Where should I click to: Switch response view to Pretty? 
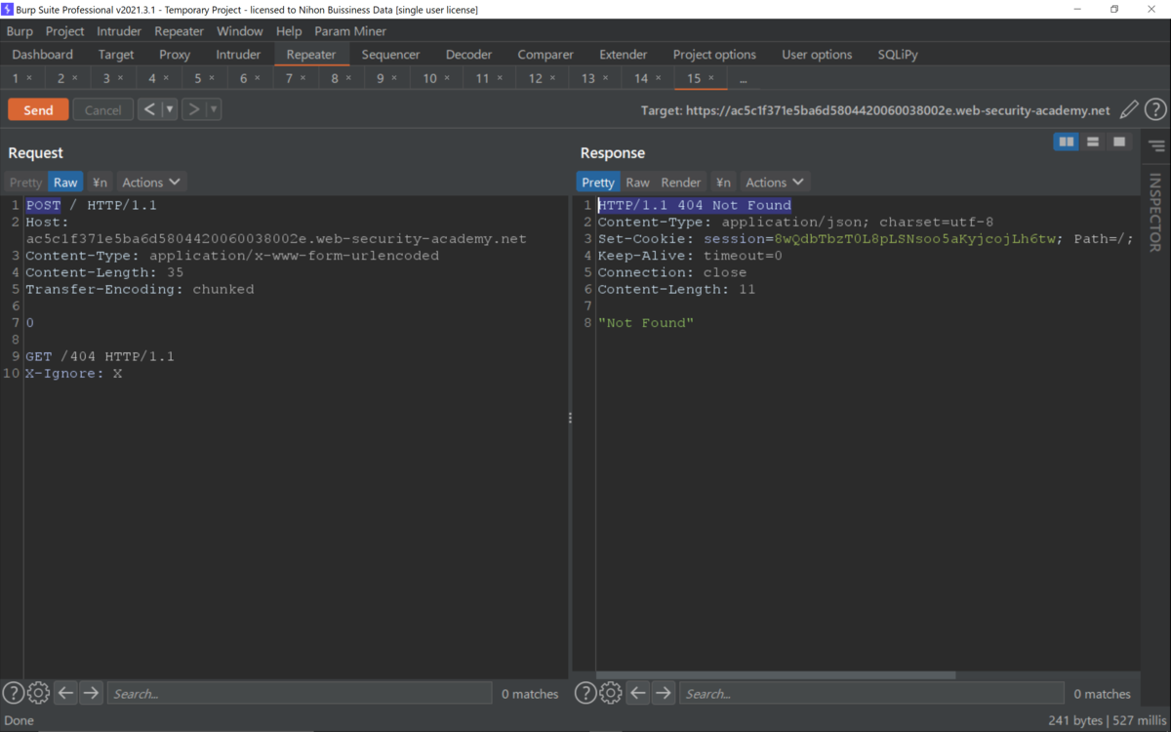(x=597, y=183)
